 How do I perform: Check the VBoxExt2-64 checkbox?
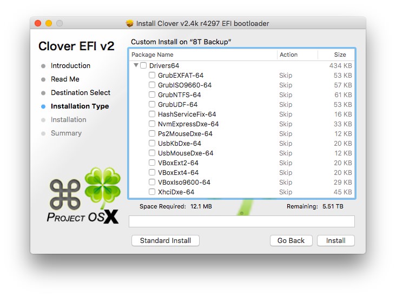[x=152, y=163]
